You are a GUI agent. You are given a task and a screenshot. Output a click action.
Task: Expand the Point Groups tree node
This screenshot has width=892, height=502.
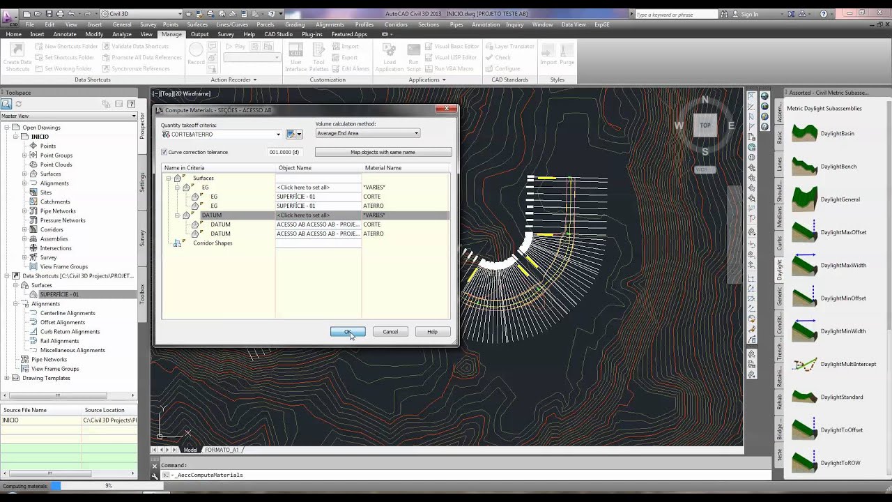[x=25, y=155]
